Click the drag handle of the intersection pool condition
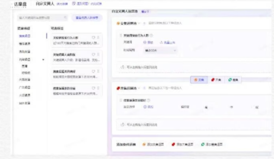274x159 pixels. (x=121, y=36)
